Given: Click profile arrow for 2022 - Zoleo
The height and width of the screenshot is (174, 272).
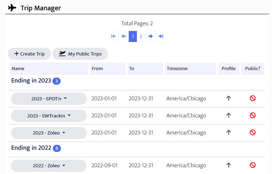Looking at the screenshot, I should tap(229, 165).
